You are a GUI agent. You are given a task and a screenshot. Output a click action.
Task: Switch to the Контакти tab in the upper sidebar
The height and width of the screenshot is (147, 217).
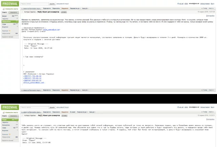(14, 12)
